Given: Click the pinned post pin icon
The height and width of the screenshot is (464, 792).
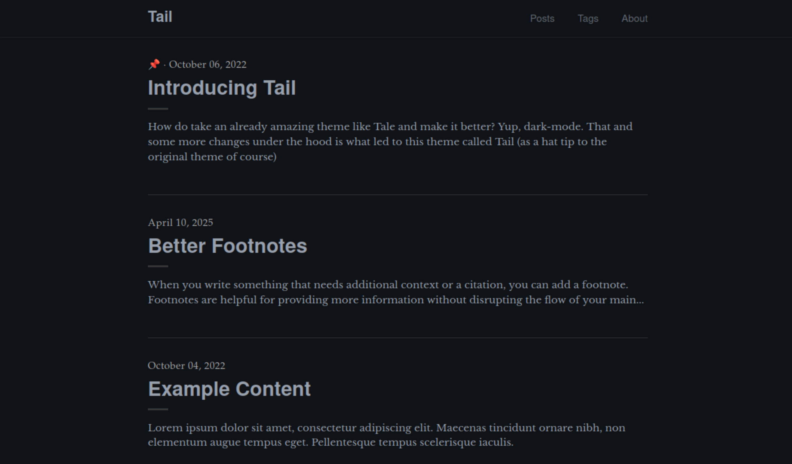Looking at the screenshot, I should (x=155, y=64).
